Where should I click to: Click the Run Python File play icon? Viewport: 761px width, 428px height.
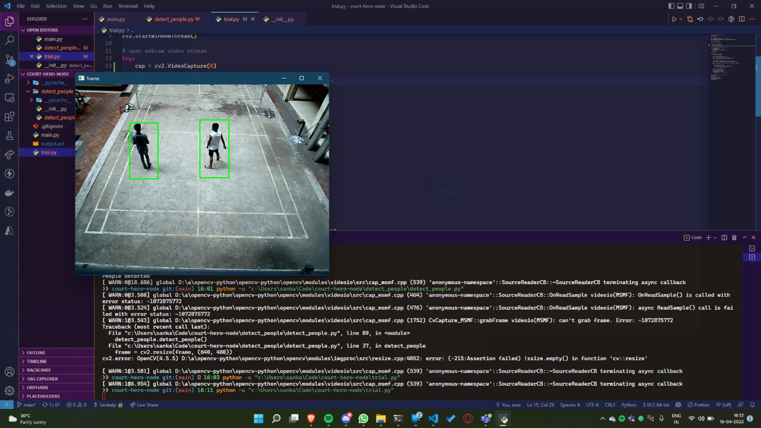[x=674, y=19]
